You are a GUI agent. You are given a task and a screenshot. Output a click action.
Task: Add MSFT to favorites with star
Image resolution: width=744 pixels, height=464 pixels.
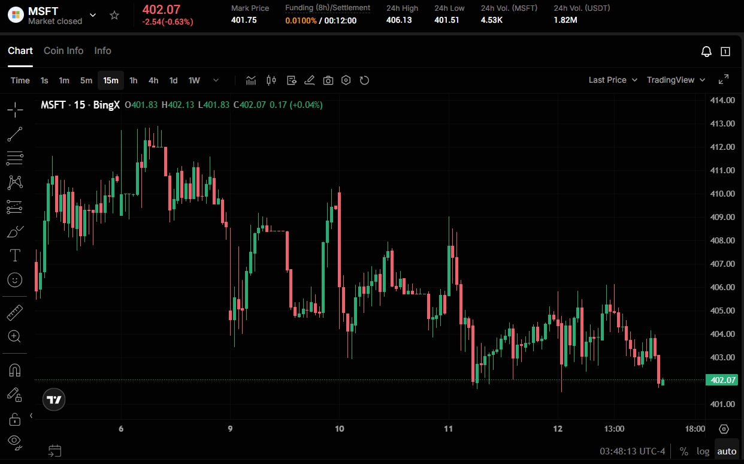(x=114, y=16)
